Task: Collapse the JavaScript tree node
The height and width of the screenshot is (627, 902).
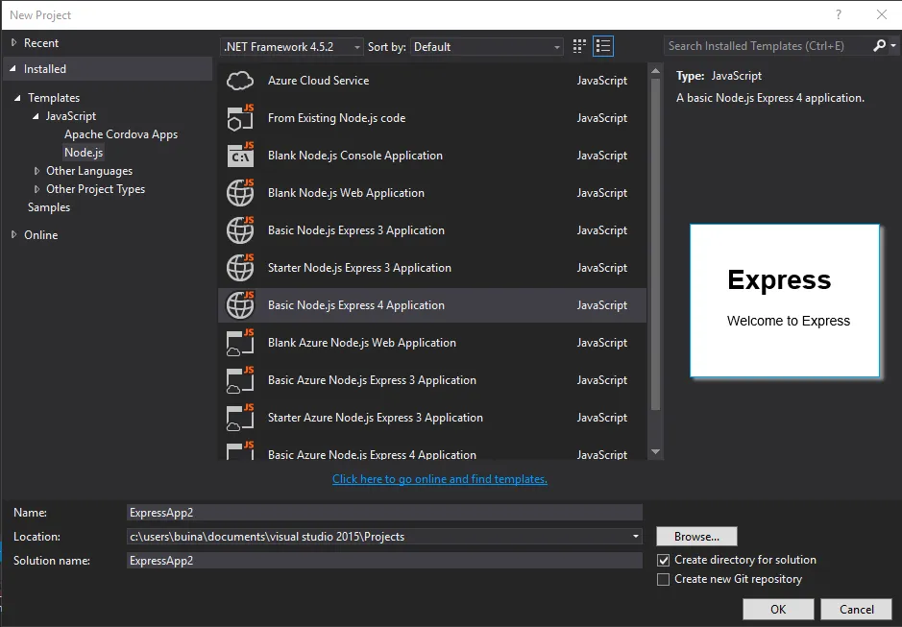Action: tap(36, 116)
